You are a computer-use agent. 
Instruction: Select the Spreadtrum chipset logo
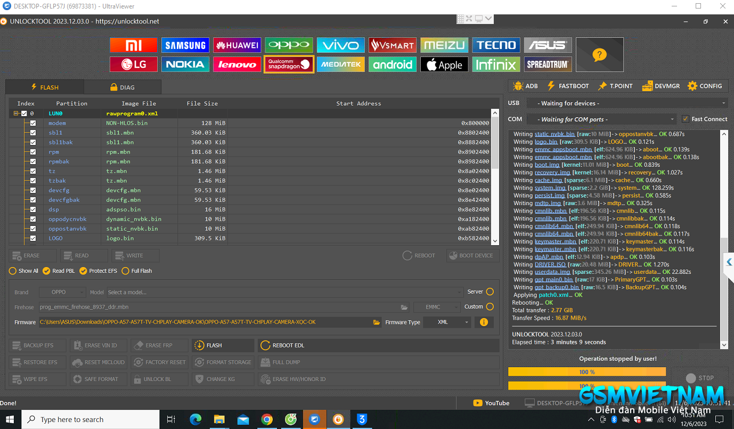548,64
